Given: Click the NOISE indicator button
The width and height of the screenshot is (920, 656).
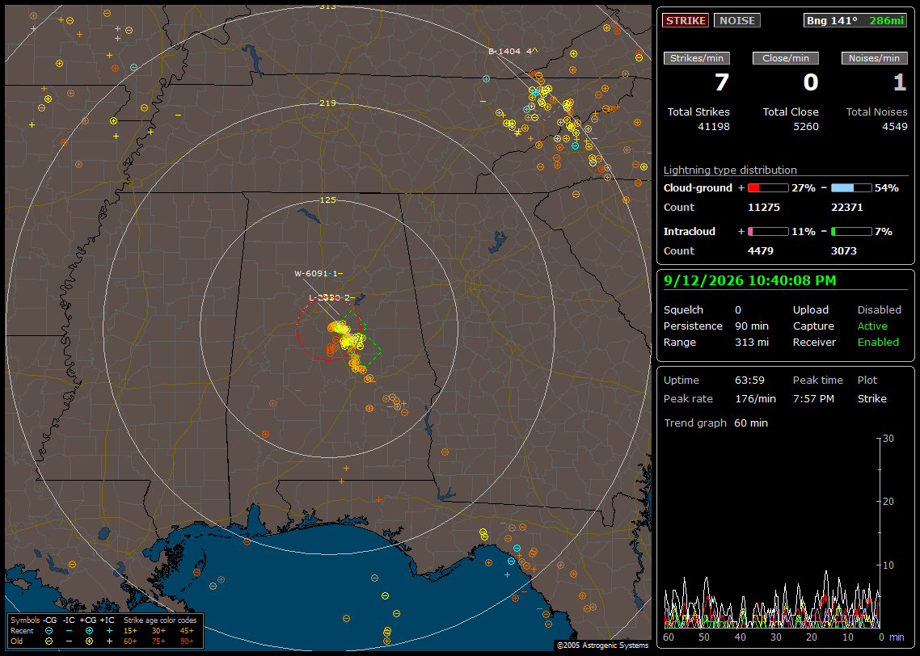Looking at the screenshot, I should pyautogui.click(x=737, y=20).
